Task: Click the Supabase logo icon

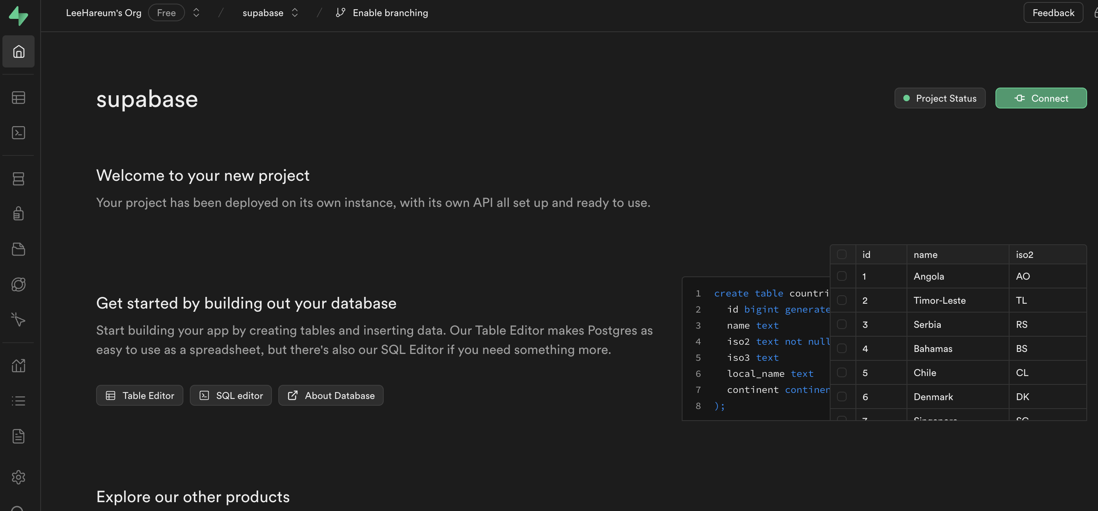Action: coord(19,15)
